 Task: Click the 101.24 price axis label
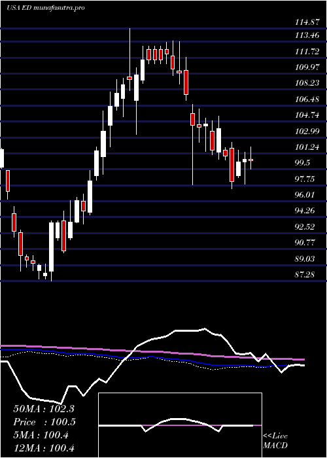coord(307,147)
